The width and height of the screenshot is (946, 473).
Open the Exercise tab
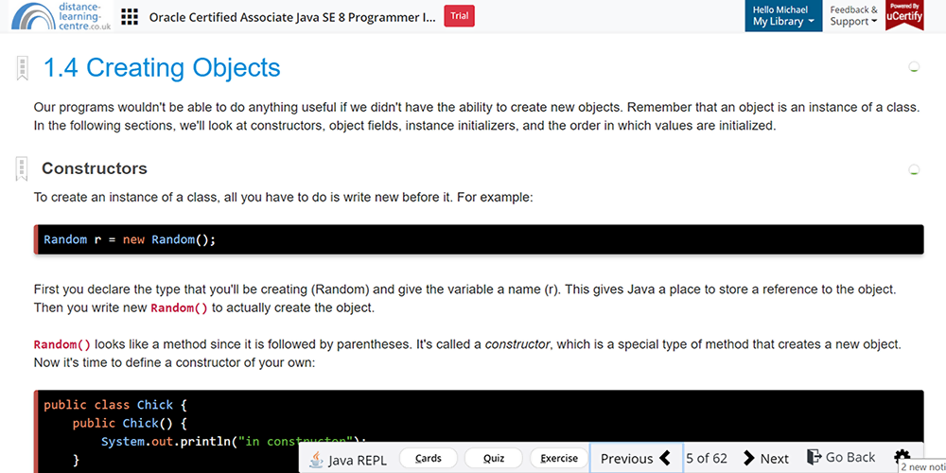tap(559, 459)
